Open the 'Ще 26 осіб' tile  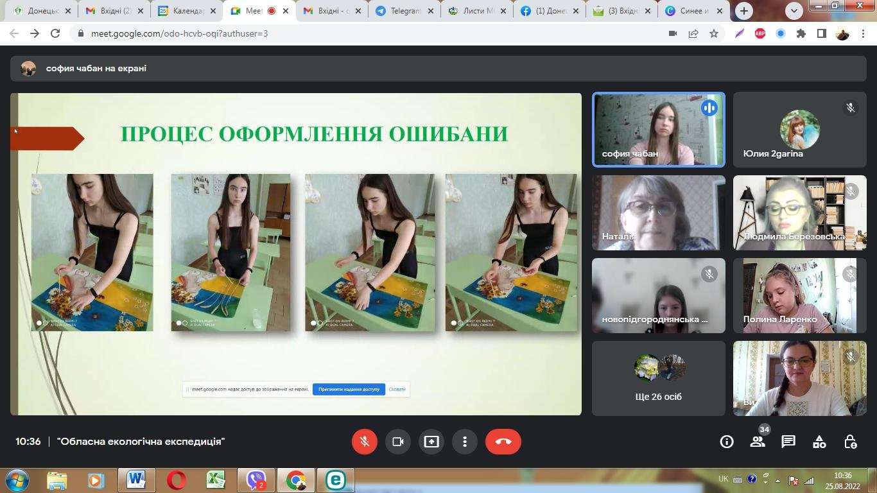(x=659, y=378)
